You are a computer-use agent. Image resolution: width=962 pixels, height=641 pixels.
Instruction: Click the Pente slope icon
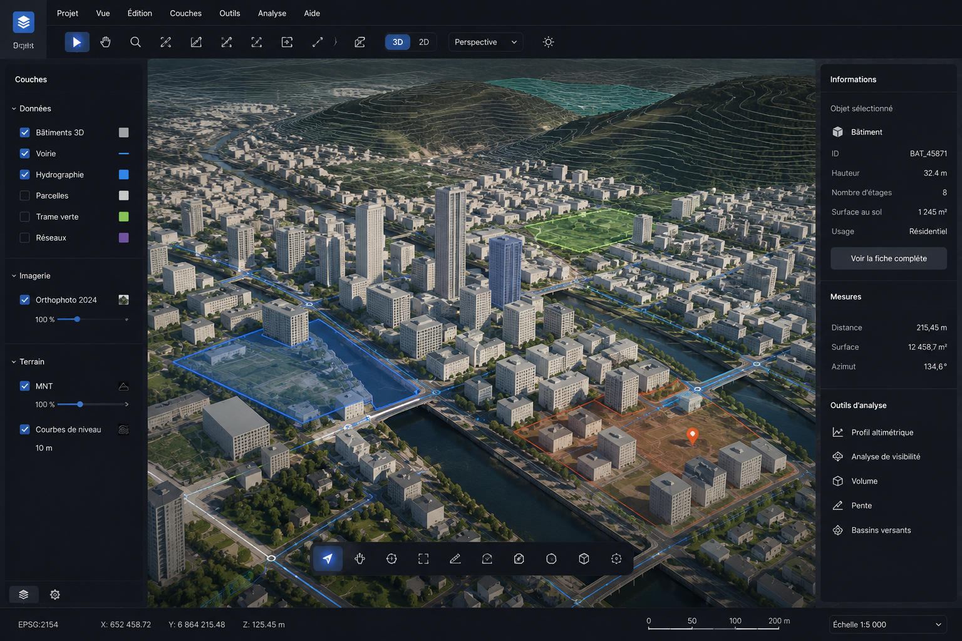[837, 505]
